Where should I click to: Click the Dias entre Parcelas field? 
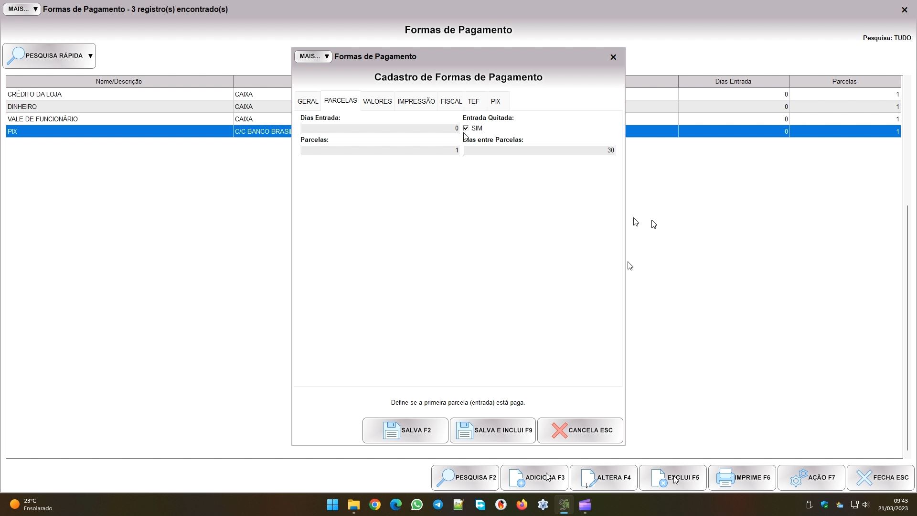(x=539, y=150)
